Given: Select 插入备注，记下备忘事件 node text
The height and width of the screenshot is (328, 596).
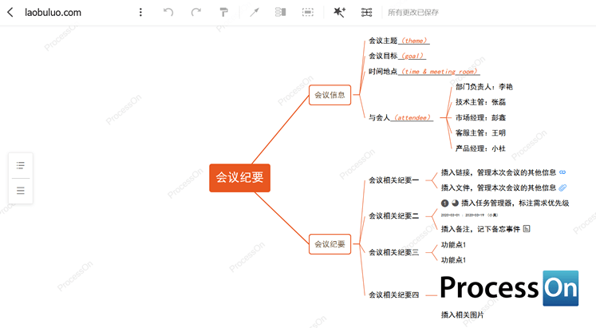Looking at the screenshot, I should click(480, 229).
